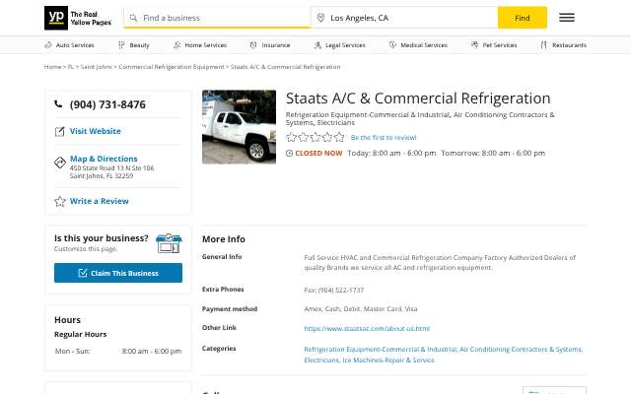Click the Insurance category icon

(253, 45)
